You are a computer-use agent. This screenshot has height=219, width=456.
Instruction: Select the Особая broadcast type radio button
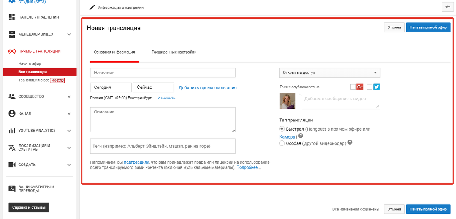[282, 143]
